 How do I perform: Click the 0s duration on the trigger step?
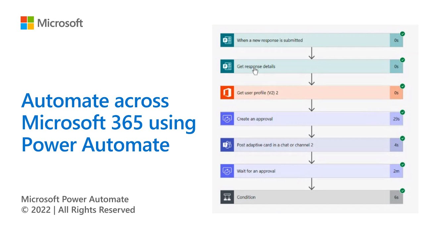(396, 40)
